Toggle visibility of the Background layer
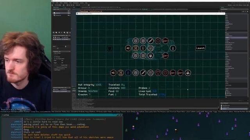250x140 pixels. (68, 15)
